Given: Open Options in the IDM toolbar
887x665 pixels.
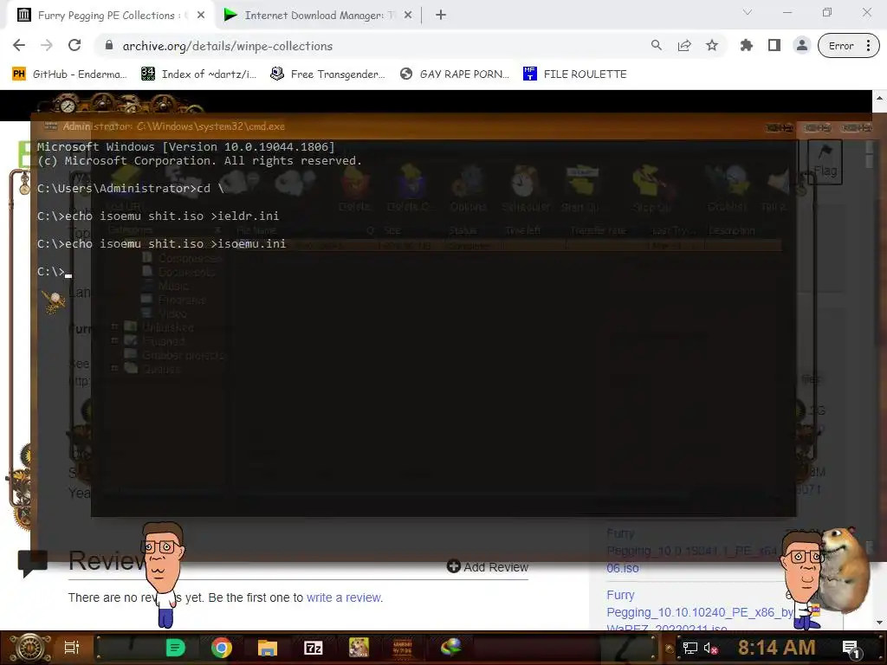Looking at the screenshot, I should (x=469, y=189).
